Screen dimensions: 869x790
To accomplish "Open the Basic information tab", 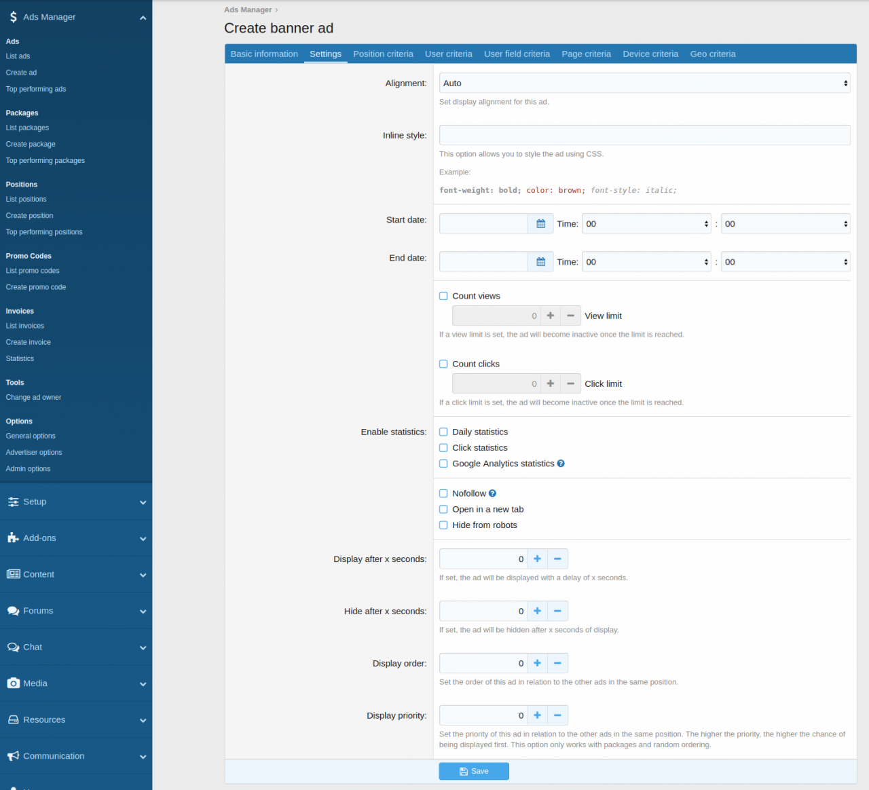I will pos(264,54).
